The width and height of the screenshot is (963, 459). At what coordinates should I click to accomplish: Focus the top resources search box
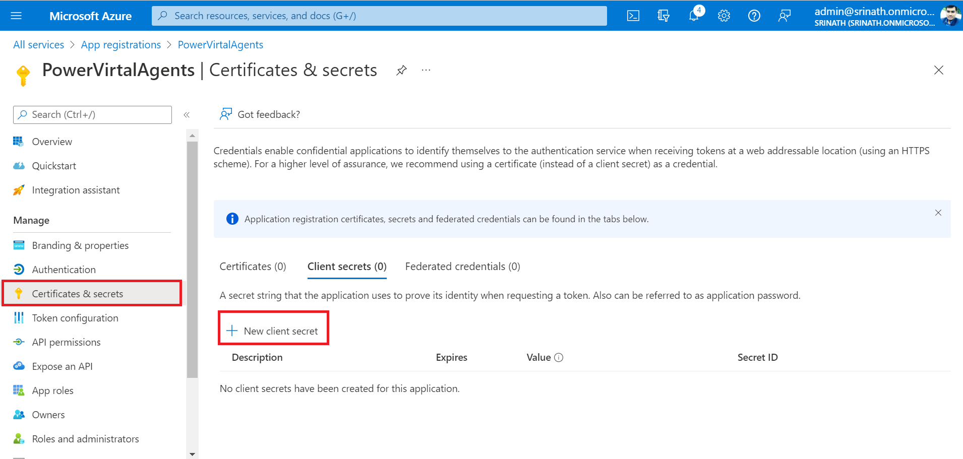(379, 16)
